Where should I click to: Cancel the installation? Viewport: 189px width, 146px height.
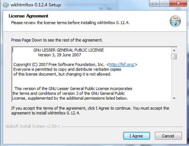168,136
